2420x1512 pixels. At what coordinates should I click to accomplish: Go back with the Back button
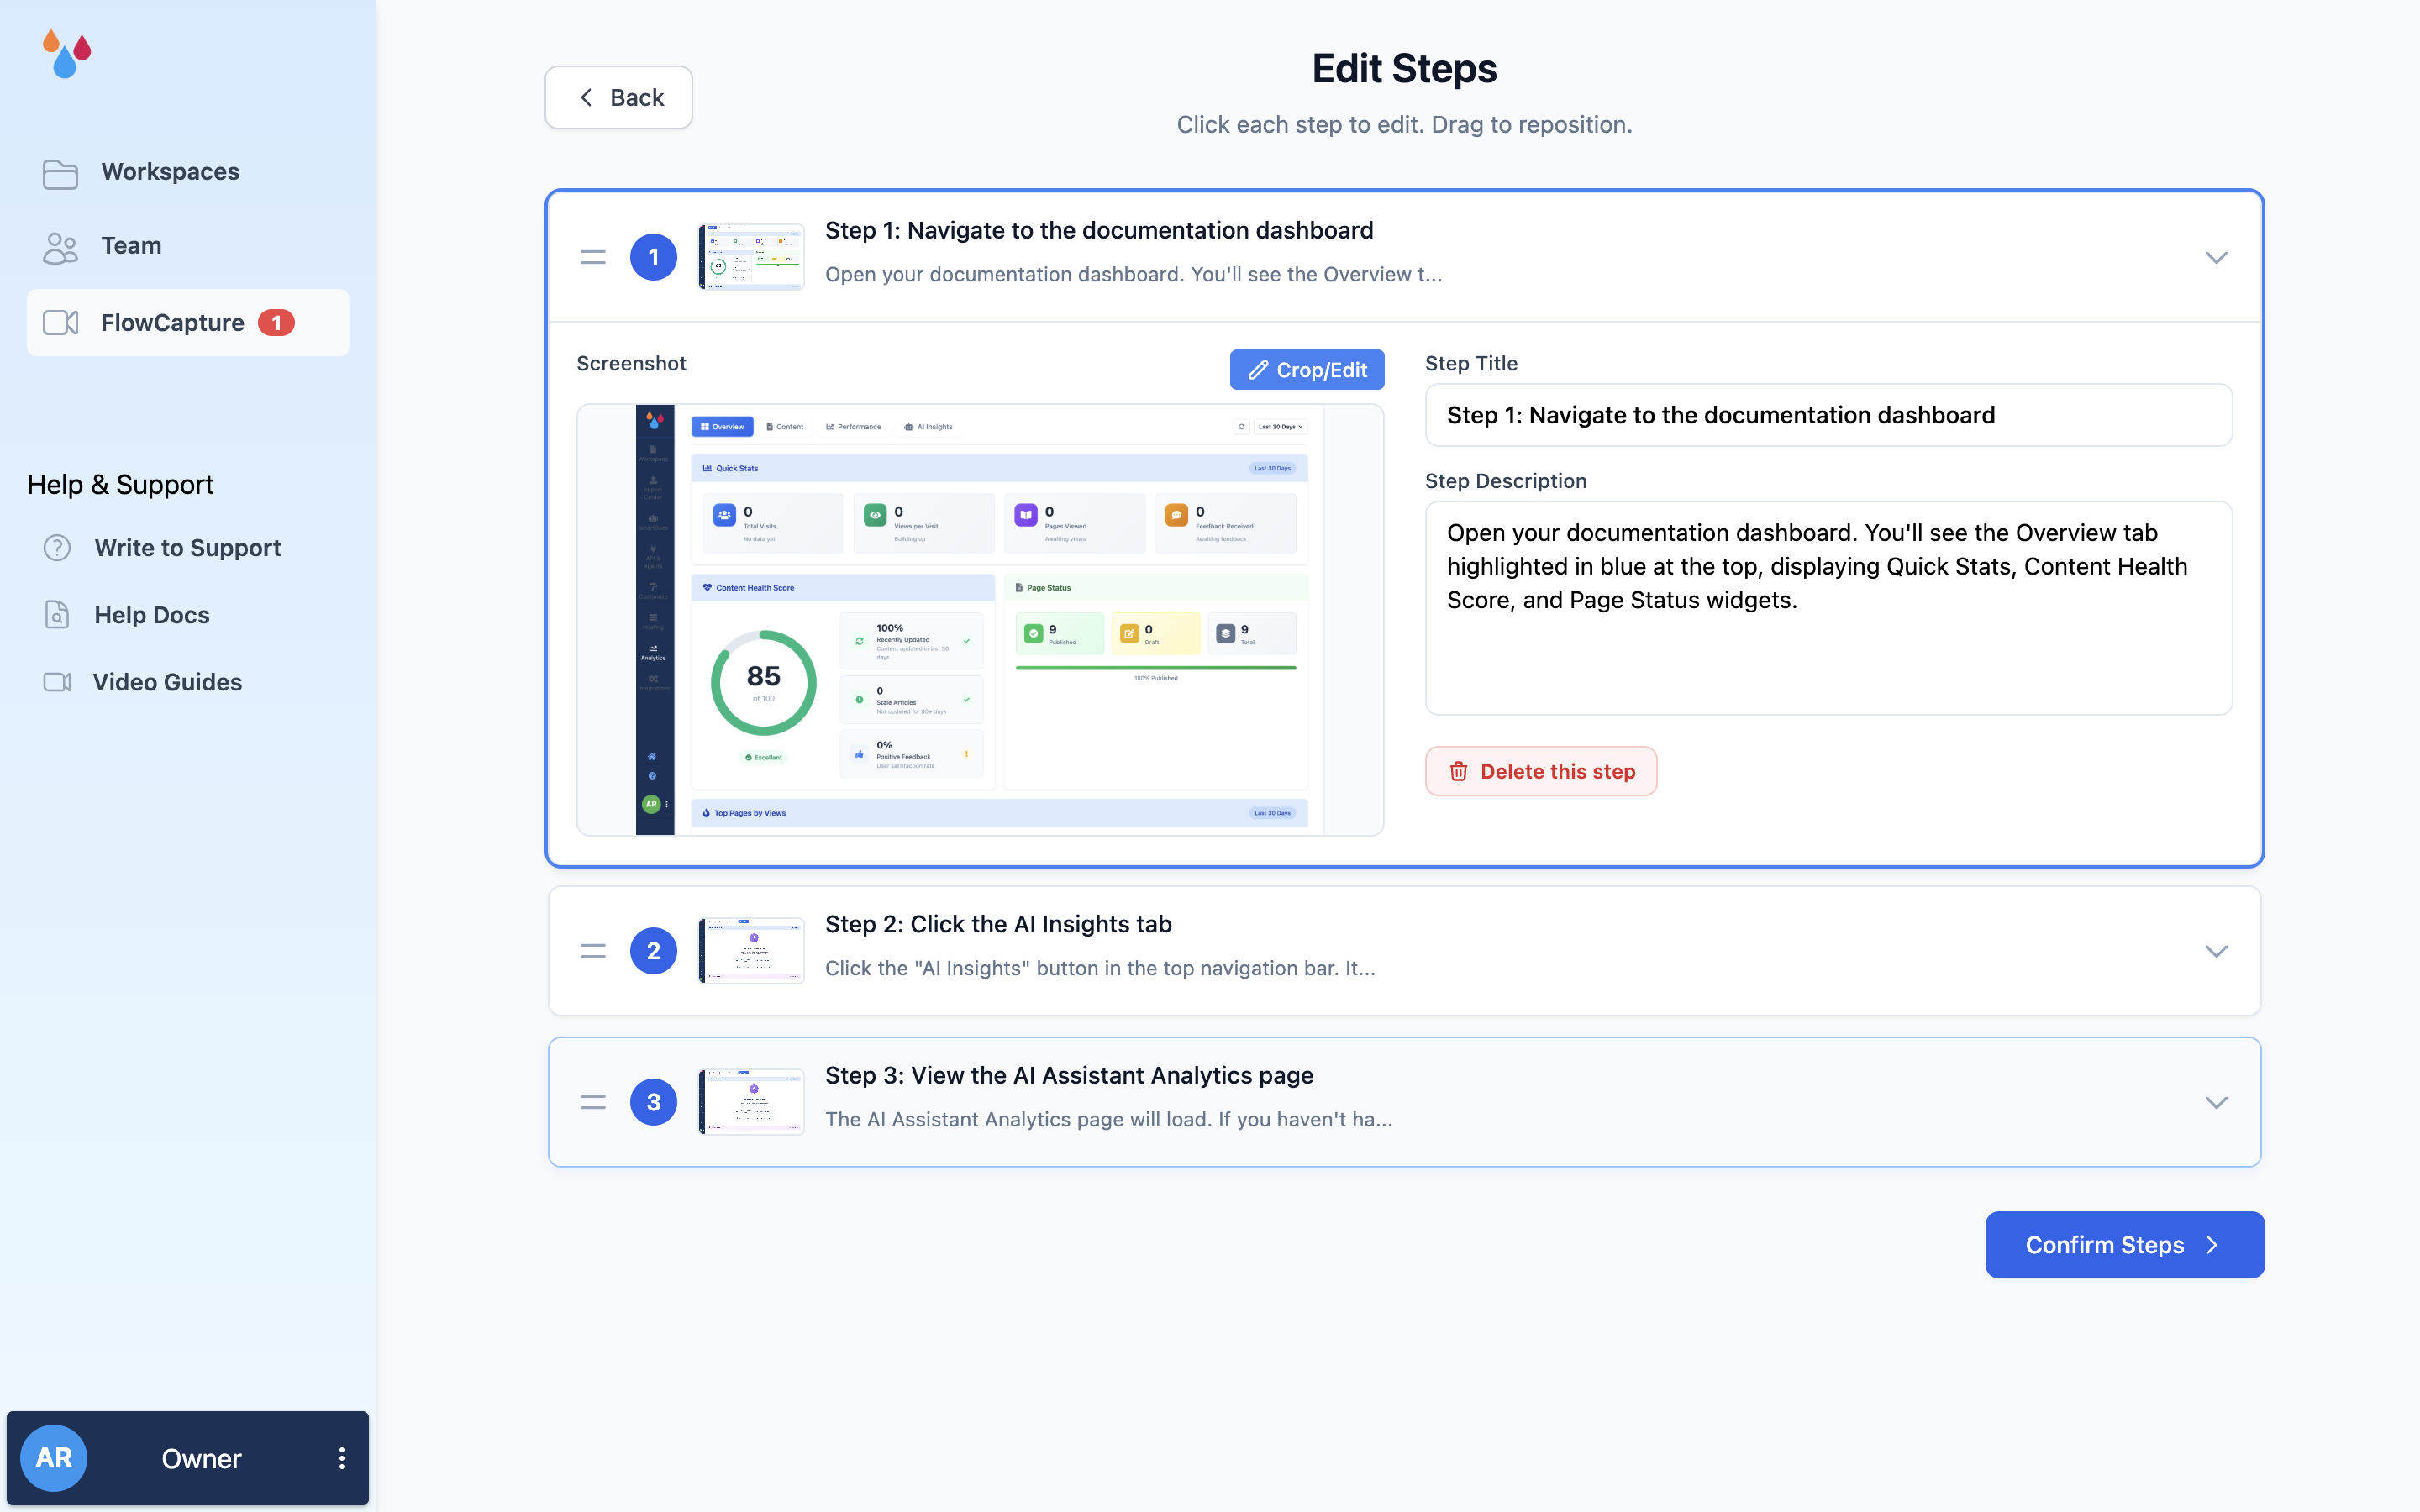click(618, 97)
